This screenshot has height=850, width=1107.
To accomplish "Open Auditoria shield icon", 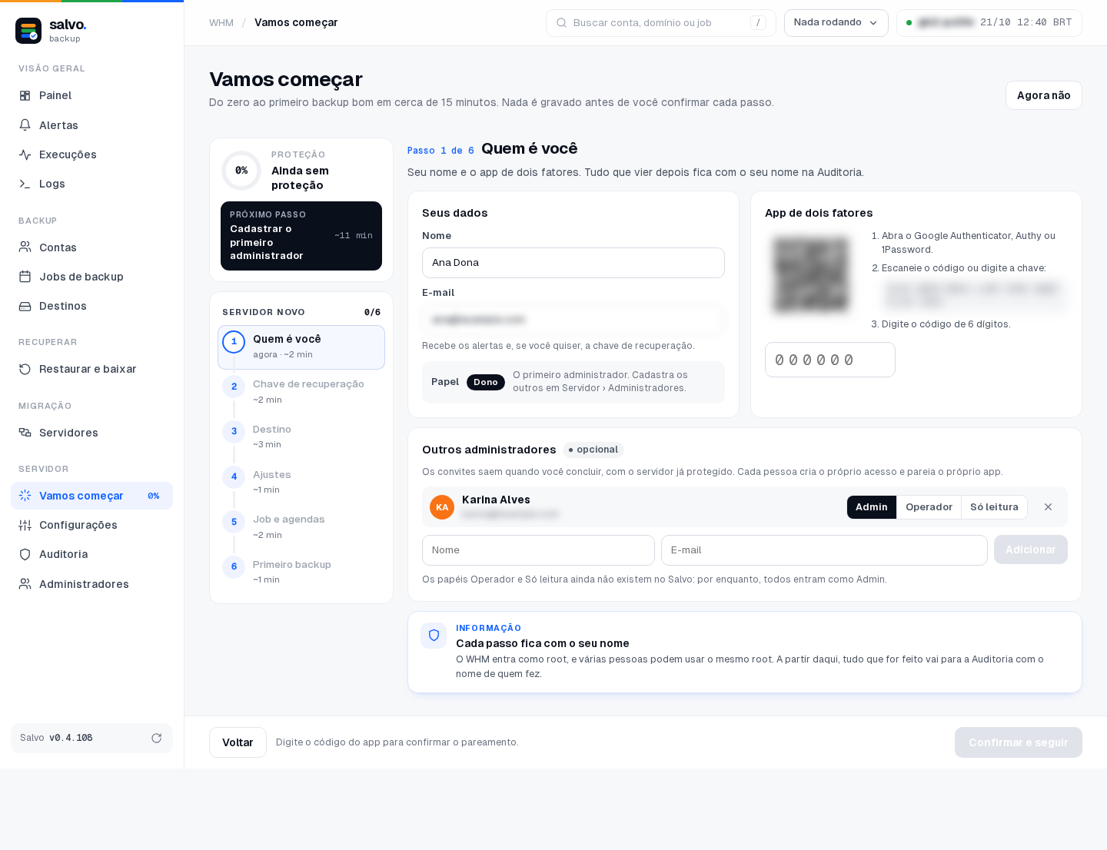I will [x=25, y=554].
